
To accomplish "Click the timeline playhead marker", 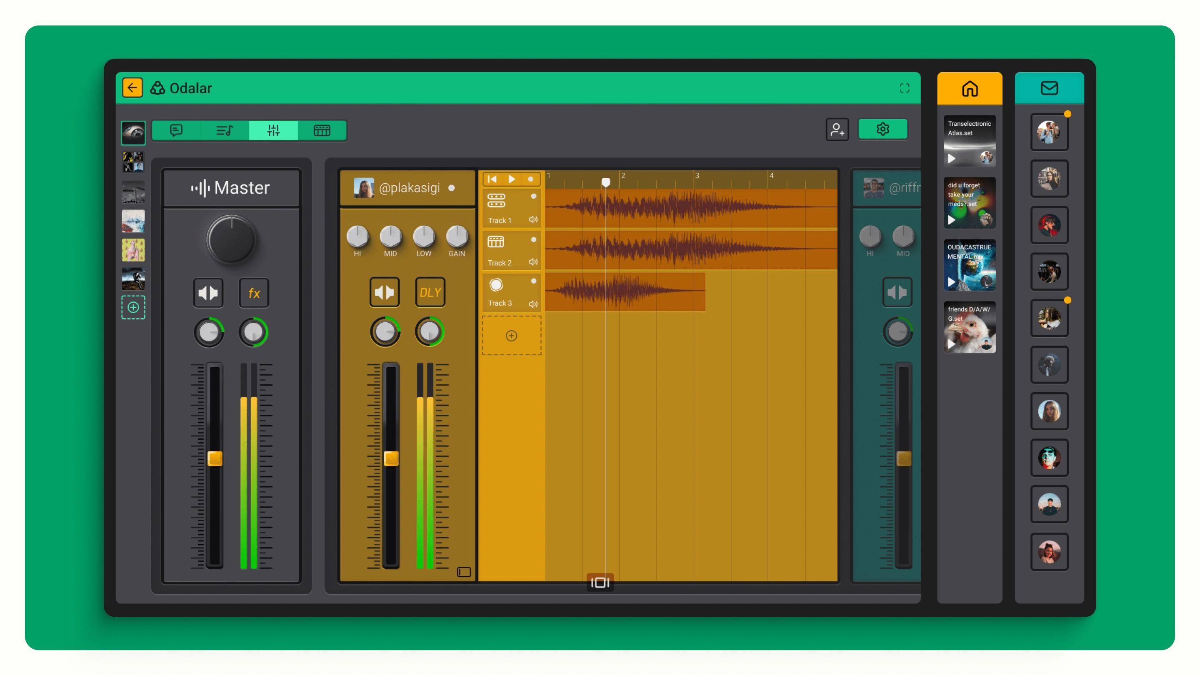I will pyautogui.click(x=605, y=182).
